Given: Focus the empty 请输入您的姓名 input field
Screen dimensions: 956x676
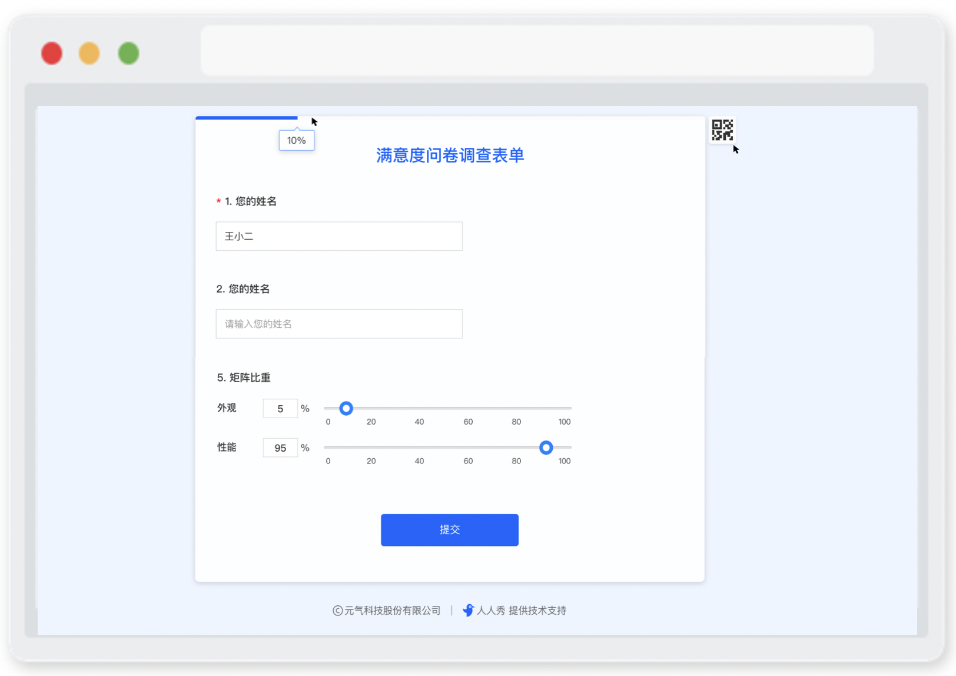Looking at the screenshot, I should click(339, 324).
